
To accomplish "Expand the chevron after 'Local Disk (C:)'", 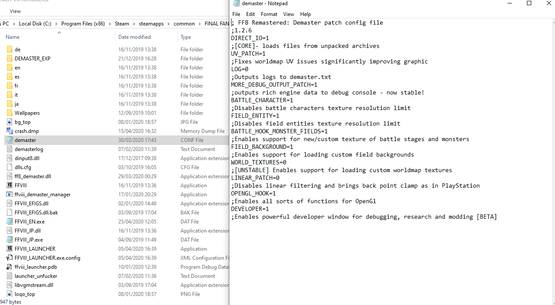I will [x=57, y=24].
